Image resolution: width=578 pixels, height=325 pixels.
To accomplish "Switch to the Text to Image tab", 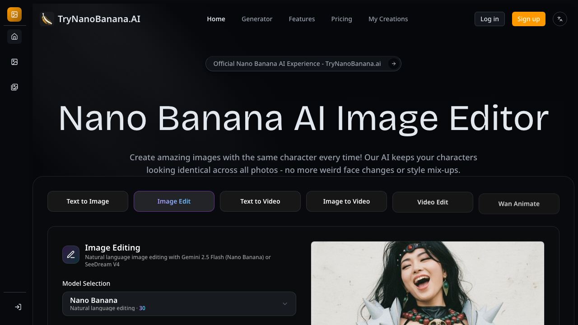I will click(88, 201).
